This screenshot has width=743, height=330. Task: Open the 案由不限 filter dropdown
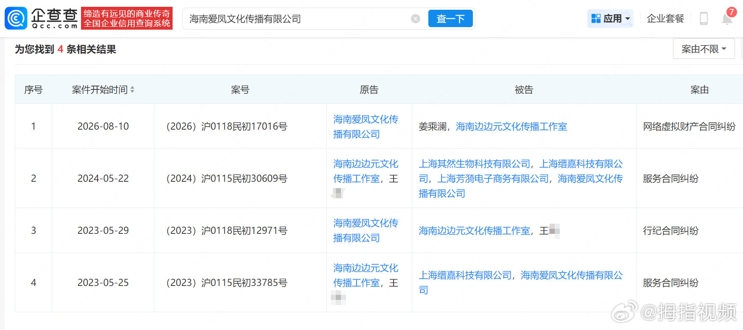[x=704, y=49]
